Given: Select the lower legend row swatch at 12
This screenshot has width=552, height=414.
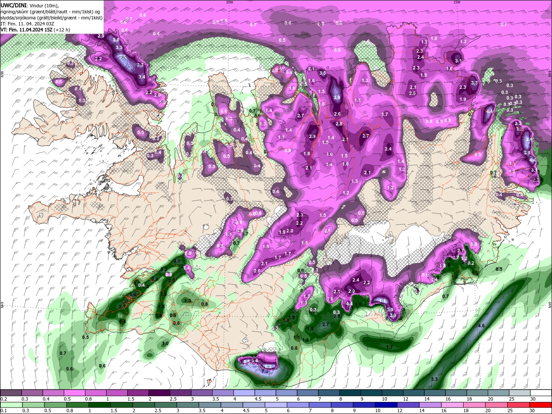Looking at the screenshot, I should point(408,405).
